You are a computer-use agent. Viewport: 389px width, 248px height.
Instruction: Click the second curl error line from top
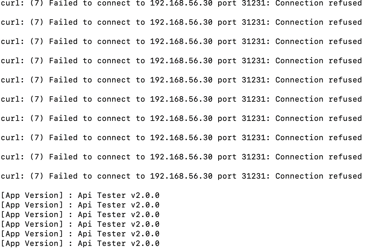(181, 22)
